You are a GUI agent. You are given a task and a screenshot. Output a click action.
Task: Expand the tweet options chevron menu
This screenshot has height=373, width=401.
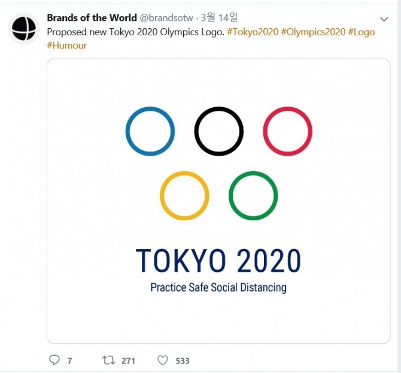point(384,19)
